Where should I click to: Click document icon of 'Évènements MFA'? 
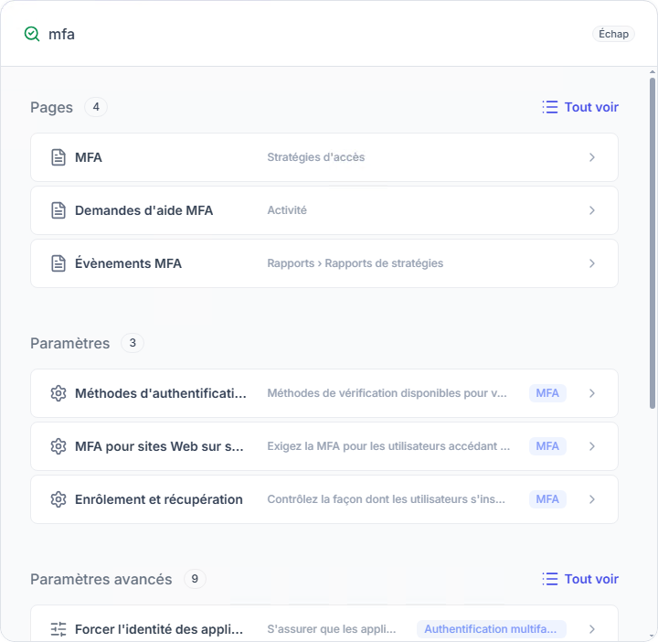tap(58, 263)
